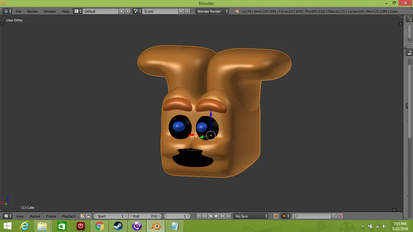Launch Steam from the taskbar
Screen dimensions: 413x232
coord(118,226)
